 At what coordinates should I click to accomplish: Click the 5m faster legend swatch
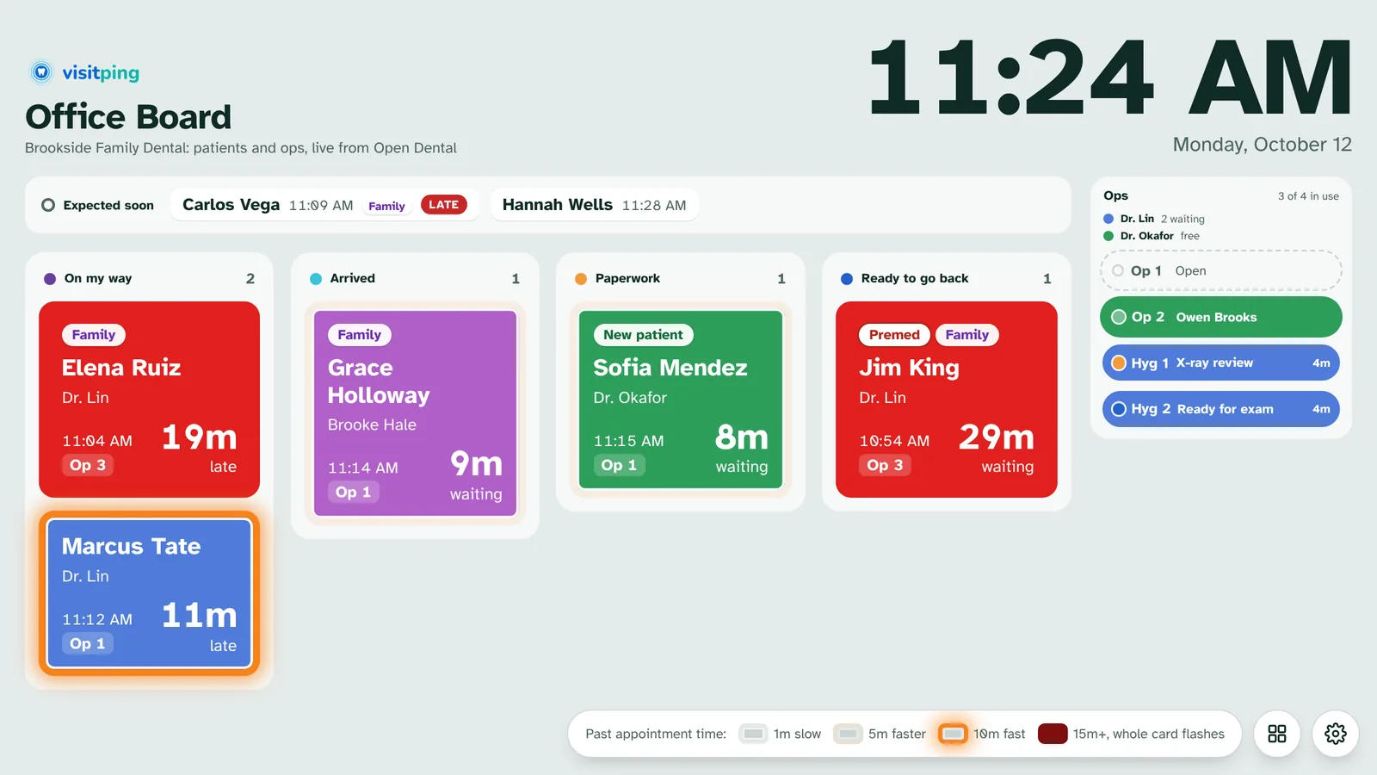coord(848,734)
